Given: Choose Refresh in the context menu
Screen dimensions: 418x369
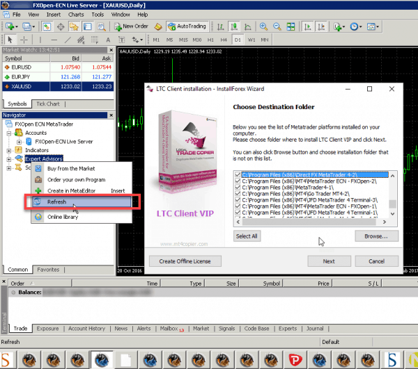Looking at the screenshot, I should (x=82, y=202).
